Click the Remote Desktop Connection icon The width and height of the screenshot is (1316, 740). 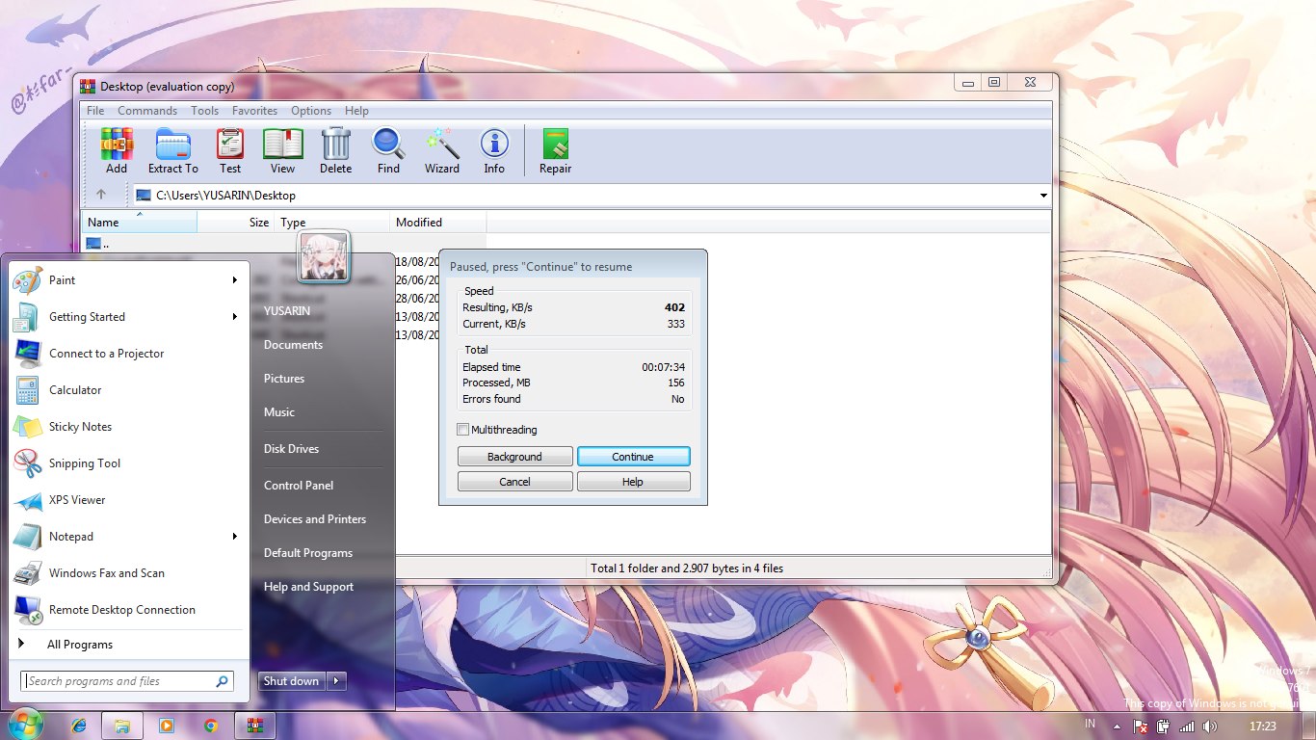point(27,610)
